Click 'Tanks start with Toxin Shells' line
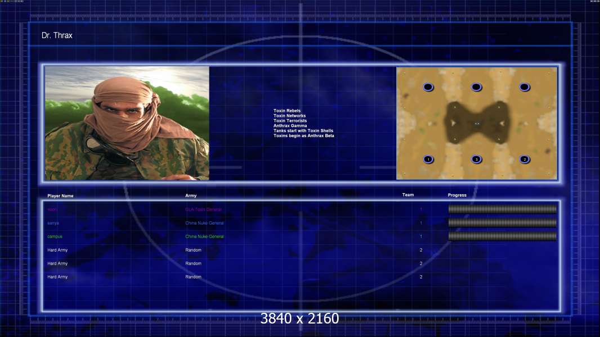The height and width of the screenshot is (337, 600). (303, 130)
